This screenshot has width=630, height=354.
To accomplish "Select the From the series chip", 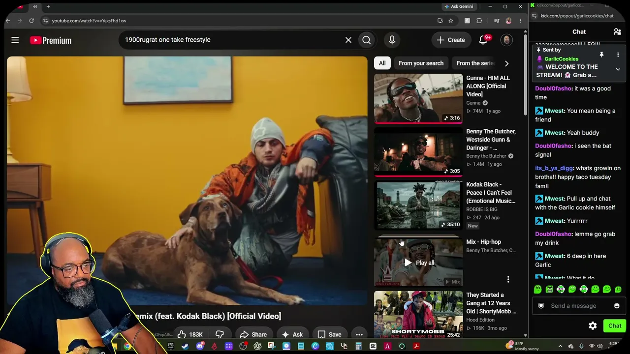I will coord(474,63).
